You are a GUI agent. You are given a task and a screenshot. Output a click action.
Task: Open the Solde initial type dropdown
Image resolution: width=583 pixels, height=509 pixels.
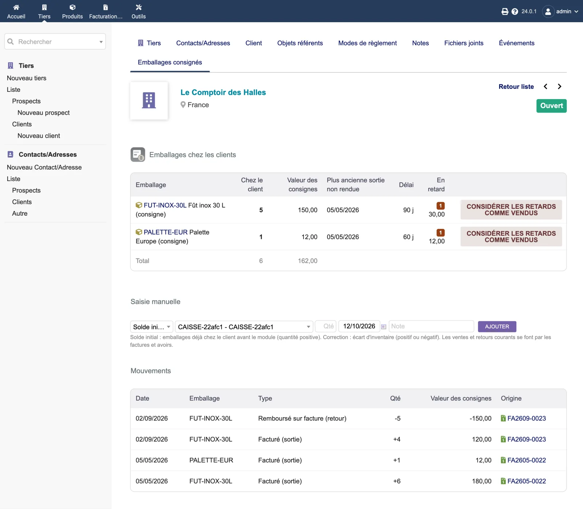[x=152, y=327]
